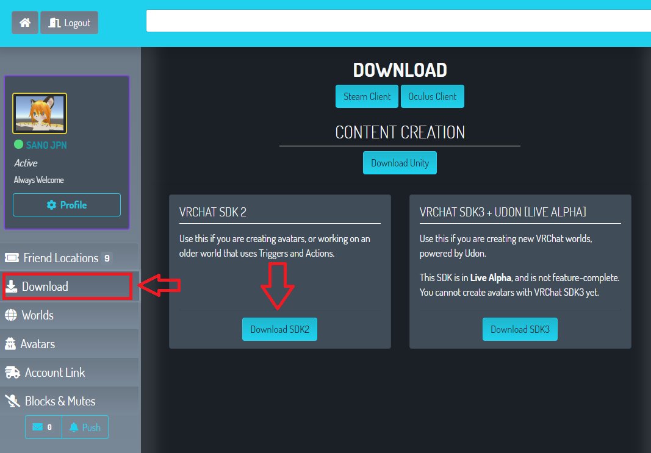
Task: Click the Worlds globe icon
Action: (x=11, y=315)
